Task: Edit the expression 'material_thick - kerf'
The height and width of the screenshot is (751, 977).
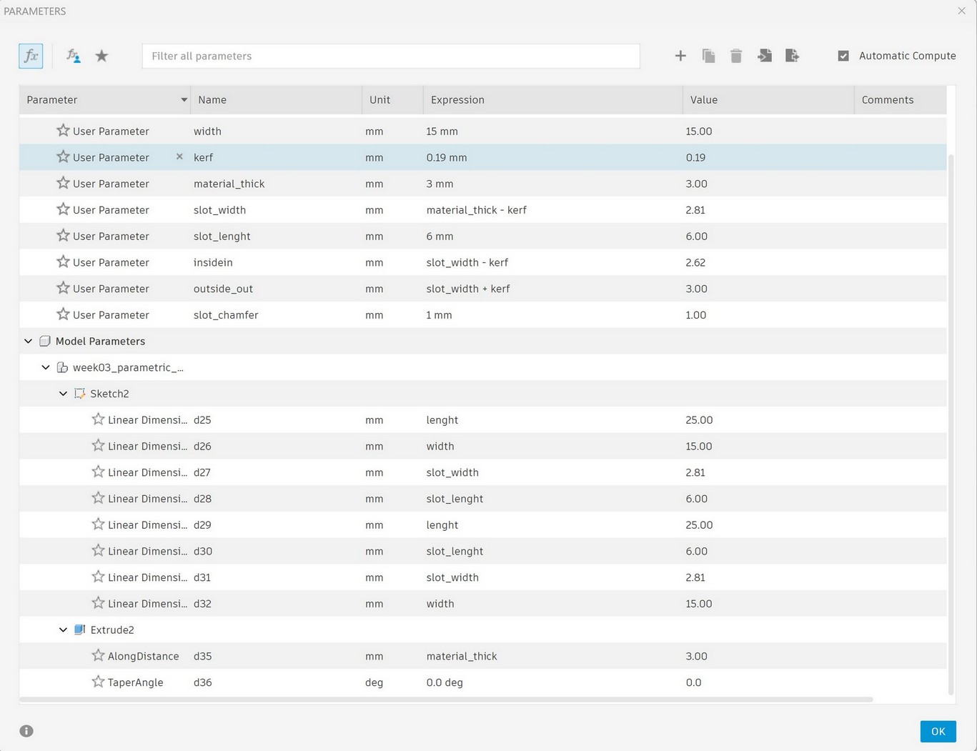Action: (477, 210)
